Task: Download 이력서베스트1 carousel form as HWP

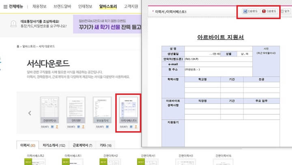Action: click(x=136, y=126)
